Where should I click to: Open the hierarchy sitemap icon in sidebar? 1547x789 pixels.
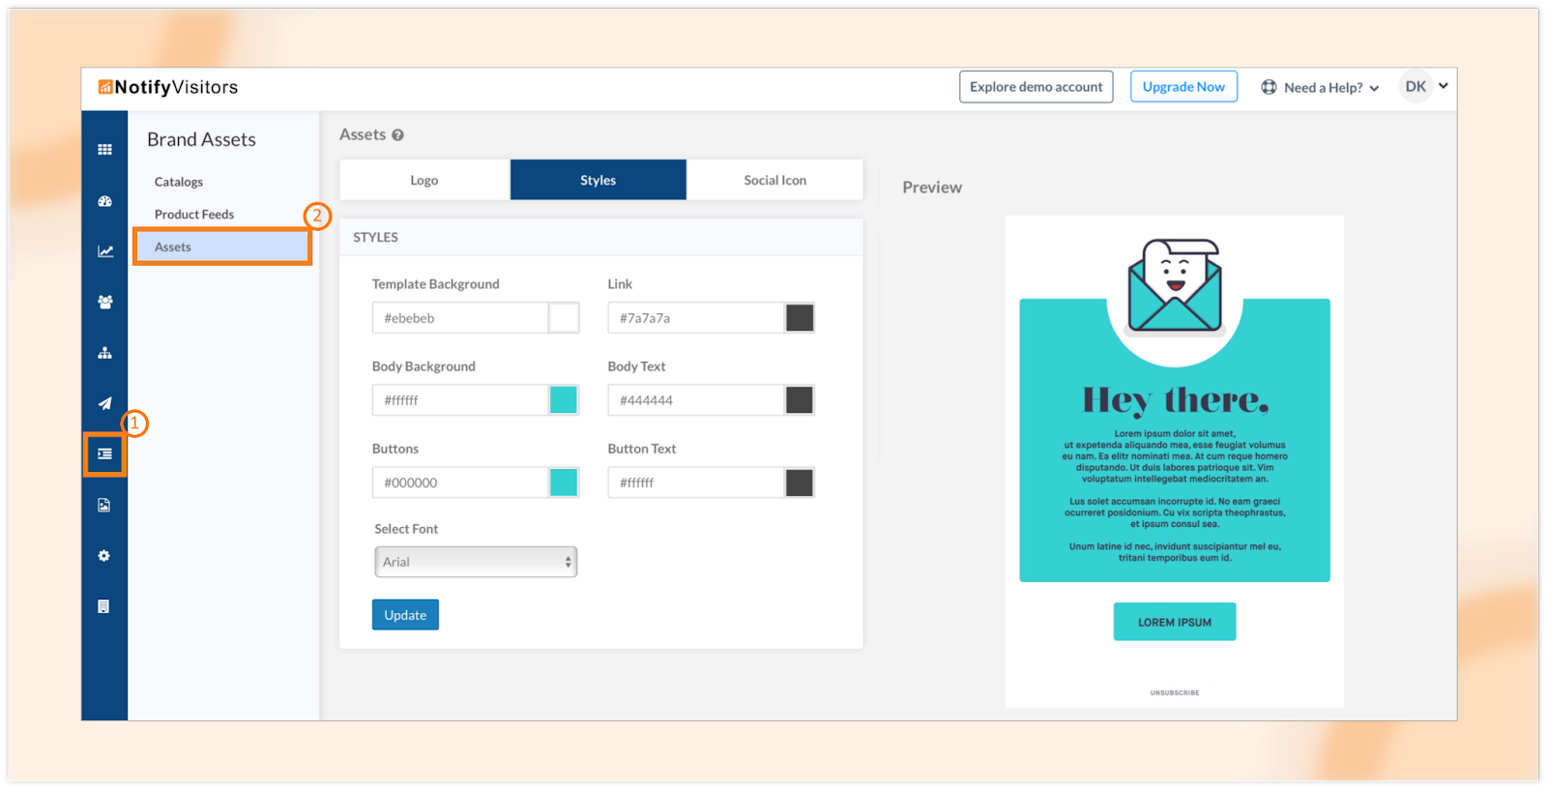104,353
